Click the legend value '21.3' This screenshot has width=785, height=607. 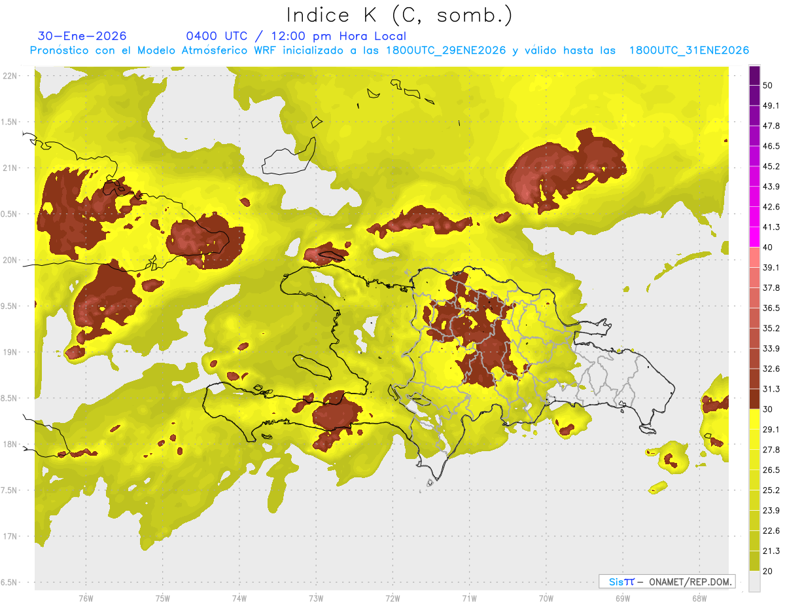pos(771,551)
